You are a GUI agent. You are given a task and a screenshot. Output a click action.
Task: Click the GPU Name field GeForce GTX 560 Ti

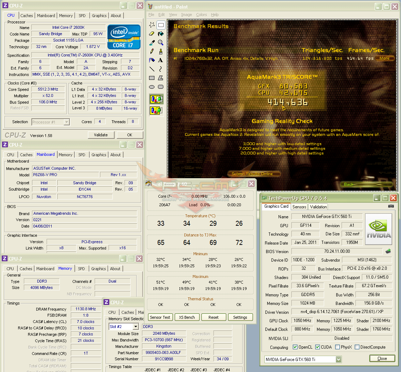tap(327, 217)
